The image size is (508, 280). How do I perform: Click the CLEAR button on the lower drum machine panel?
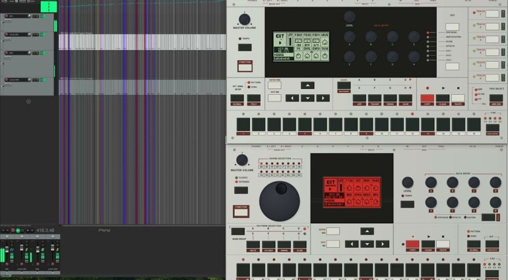[428, 244]
